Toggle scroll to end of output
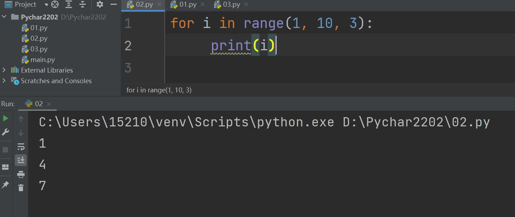The height and width of the screenshot is (217, 515). 21,160
